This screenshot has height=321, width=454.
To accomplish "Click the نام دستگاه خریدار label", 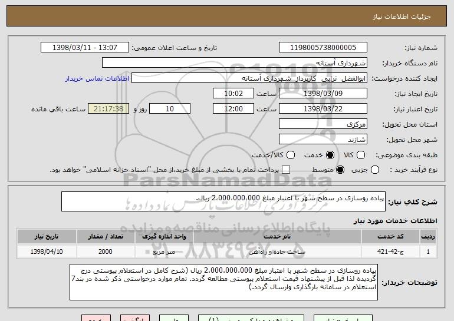I will (x=410, y=64).
